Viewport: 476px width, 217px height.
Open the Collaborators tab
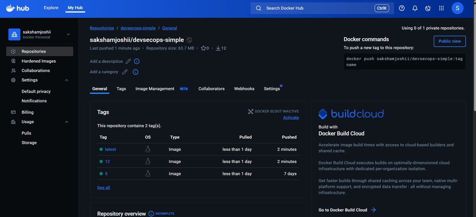(x=212, y=89)
